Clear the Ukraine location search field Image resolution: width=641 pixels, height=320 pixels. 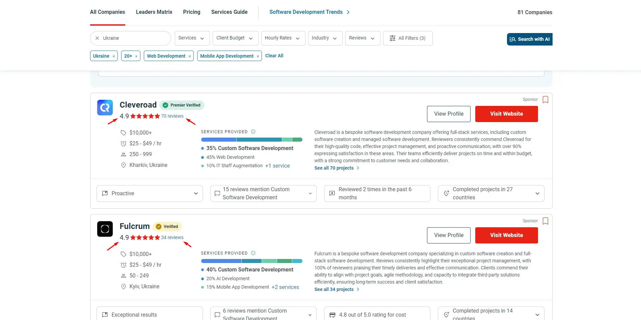[x=97, y=38]
